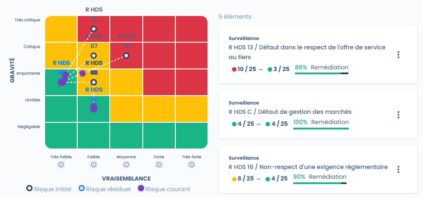Screen dimensions: 423x197
Task: Open three-dot menu for R HDS C
Action: point(398,115)
